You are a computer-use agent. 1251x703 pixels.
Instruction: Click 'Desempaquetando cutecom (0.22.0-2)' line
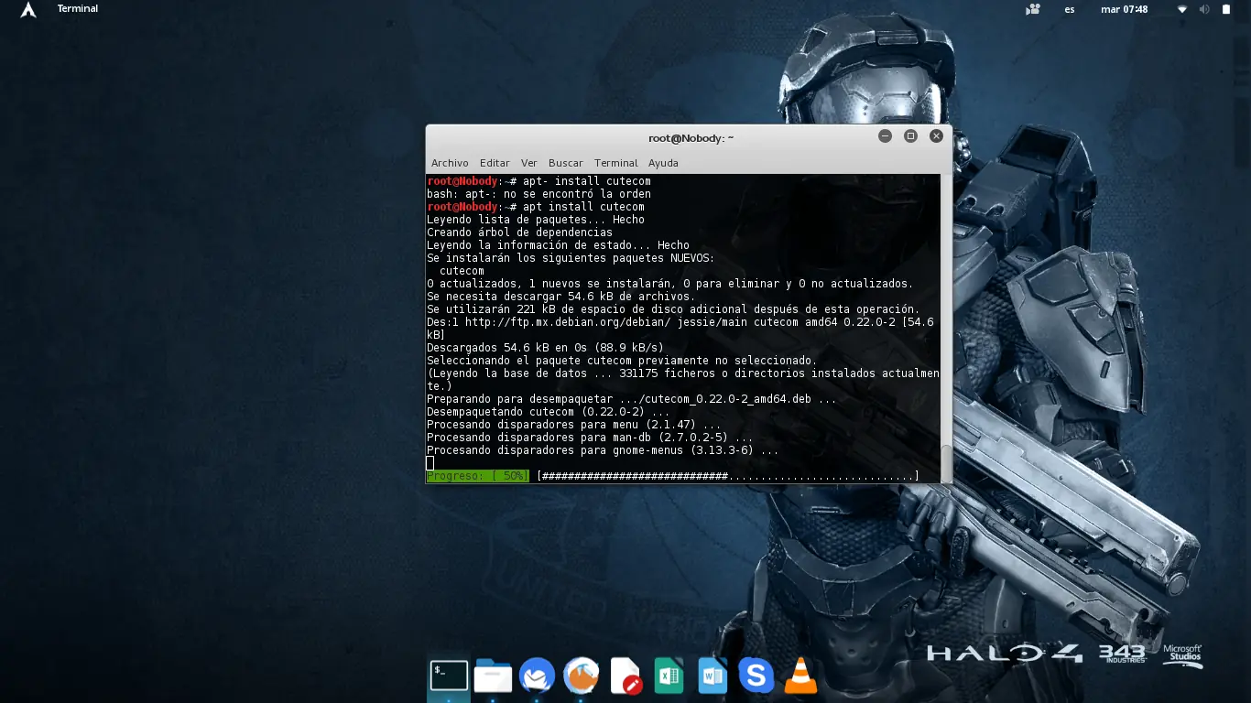coord(548,412)
